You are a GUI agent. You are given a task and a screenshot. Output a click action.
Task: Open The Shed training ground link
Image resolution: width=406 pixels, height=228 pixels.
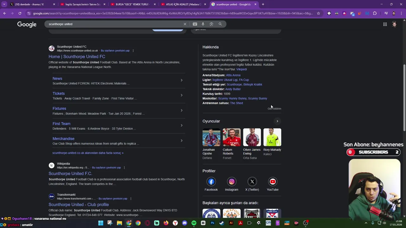click(236, 103)
